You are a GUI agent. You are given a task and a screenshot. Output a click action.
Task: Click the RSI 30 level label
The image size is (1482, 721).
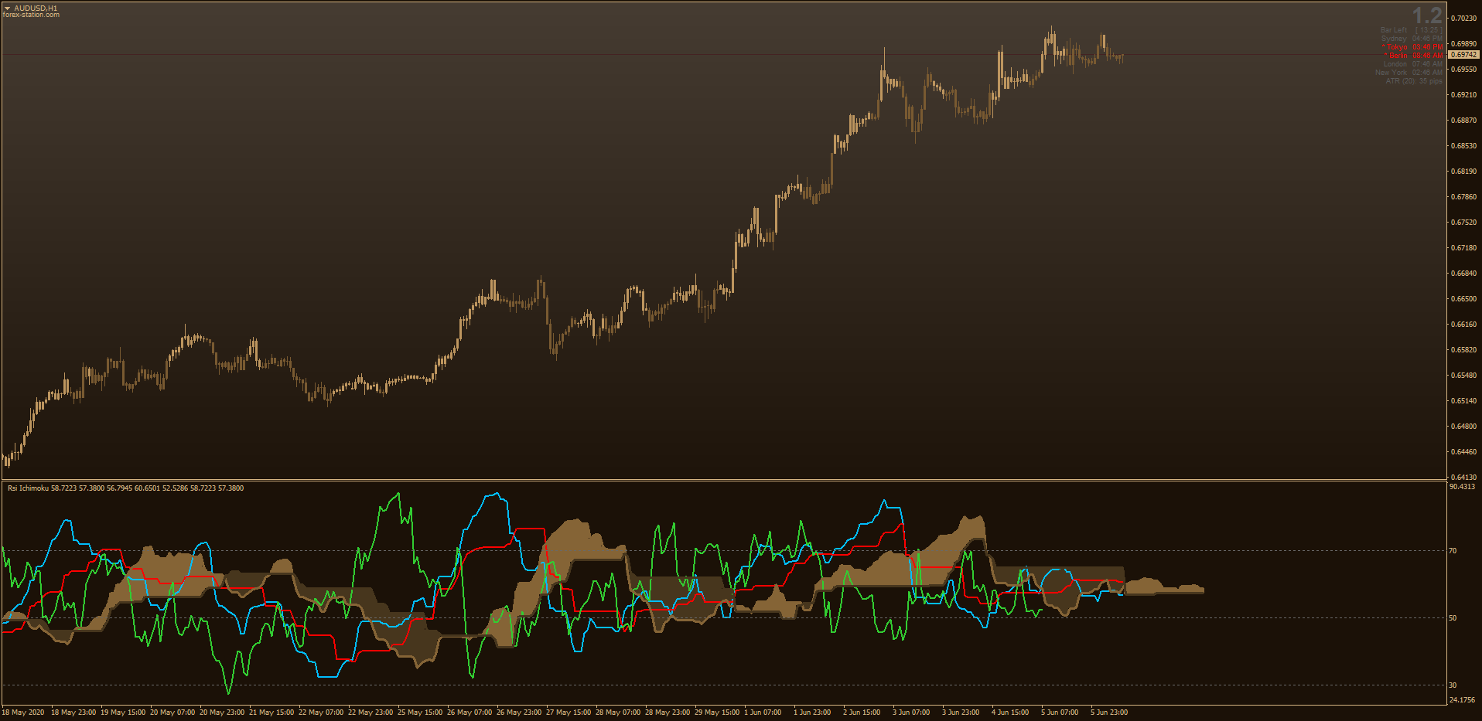tap(1453, 685)
